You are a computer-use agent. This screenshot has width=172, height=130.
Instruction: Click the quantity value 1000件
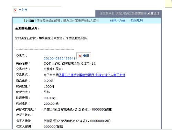tap(49, 86)
